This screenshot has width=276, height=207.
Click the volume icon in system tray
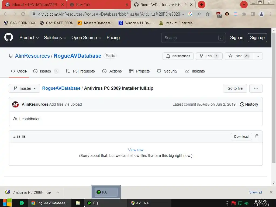tap(246, 203)
